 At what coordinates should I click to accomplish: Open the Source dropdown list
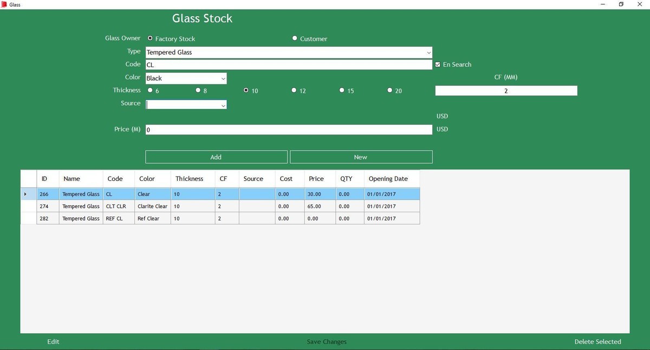tap(223, 105)
